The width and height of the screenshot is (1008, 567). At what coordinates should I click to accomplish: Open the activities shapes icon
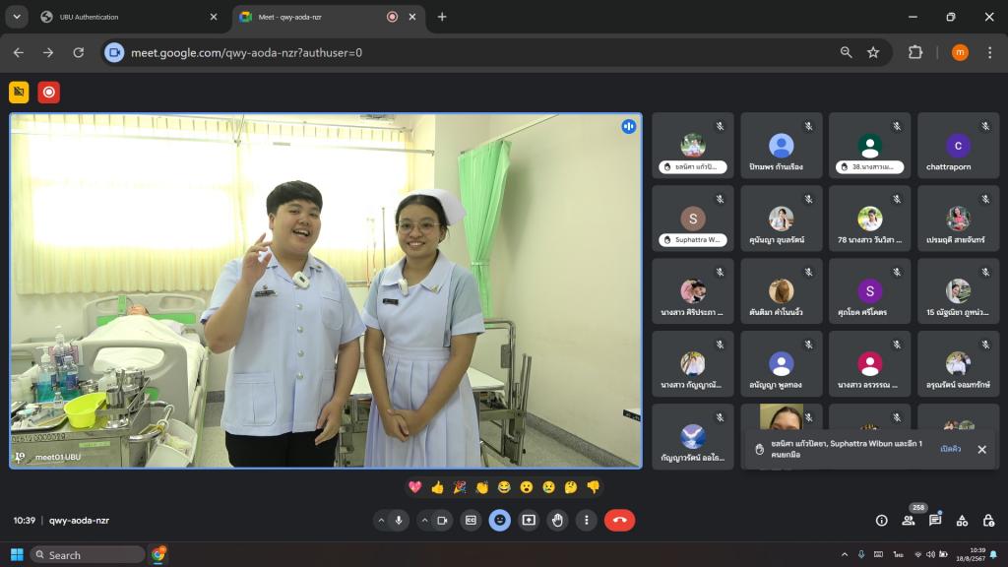(x=962, y=521)
